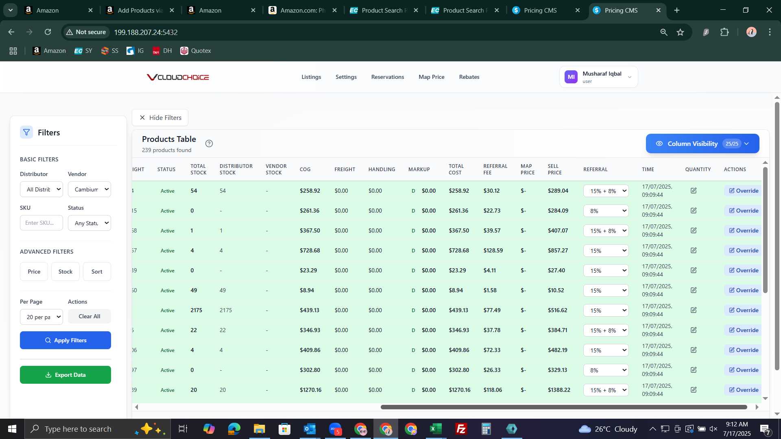The height and width of the screenshot is (439, 781).
Task: Click quantity edit icon for $23.29 row
Action: coord(694,270)
